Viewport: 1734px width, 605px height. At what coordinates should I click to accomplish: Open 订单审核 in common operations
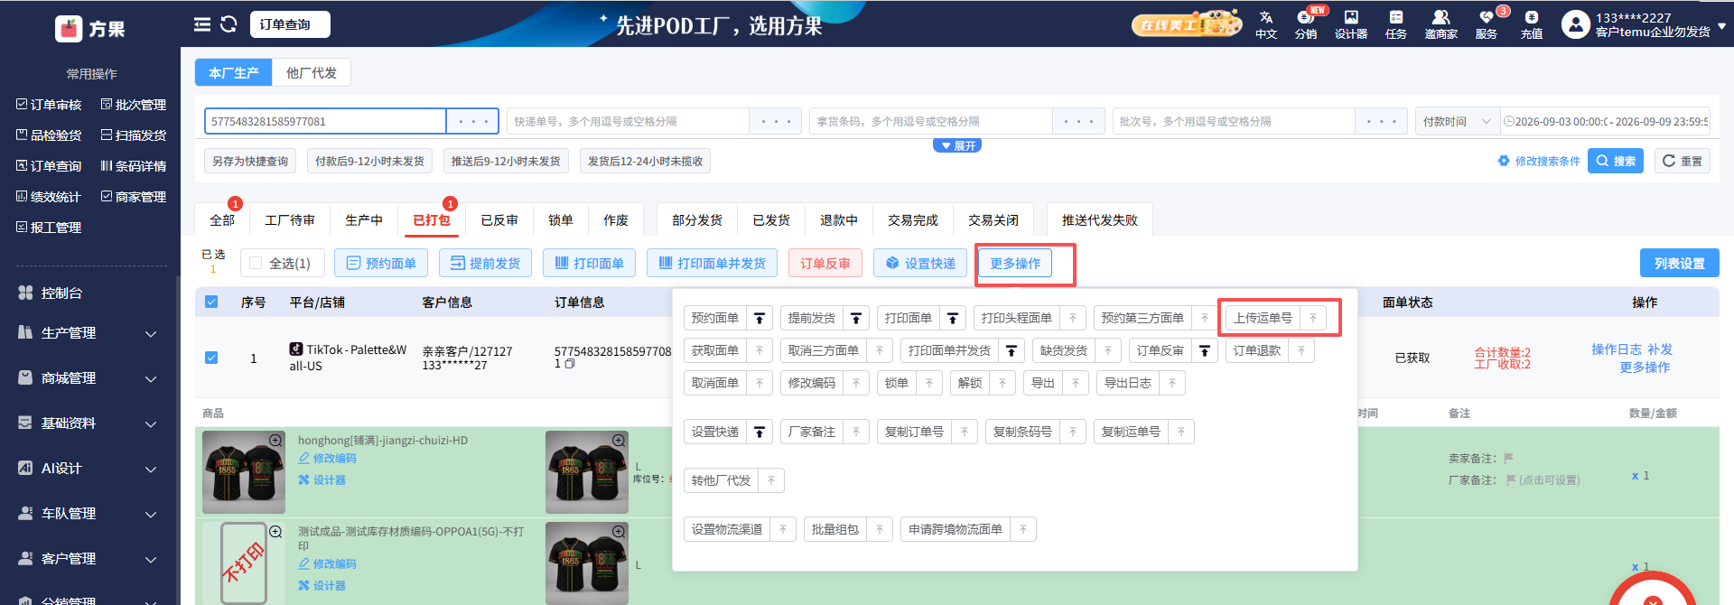[x=50, y=105]
